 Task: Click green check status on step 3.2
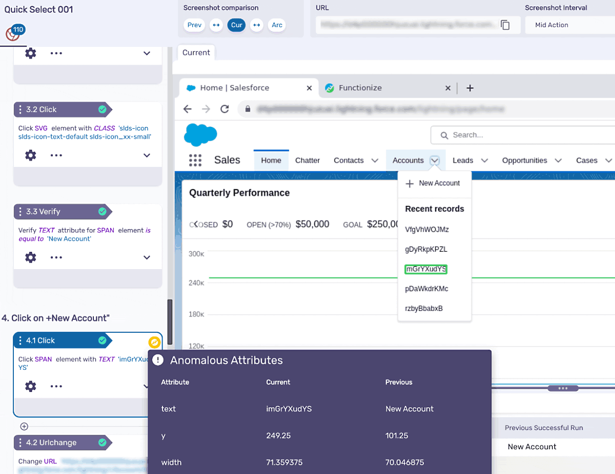102,109
